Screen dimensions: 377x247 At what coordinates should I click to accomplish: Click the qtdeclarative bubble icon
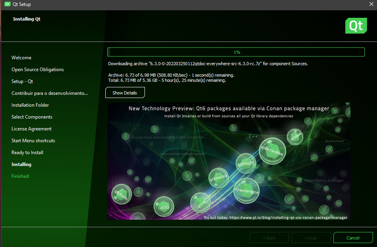pos(272,150)
